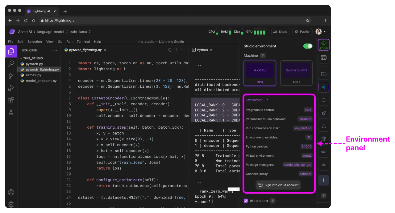Open the Testing flask icon
Screen dimensions: 395x213
(x=11, y=112)
